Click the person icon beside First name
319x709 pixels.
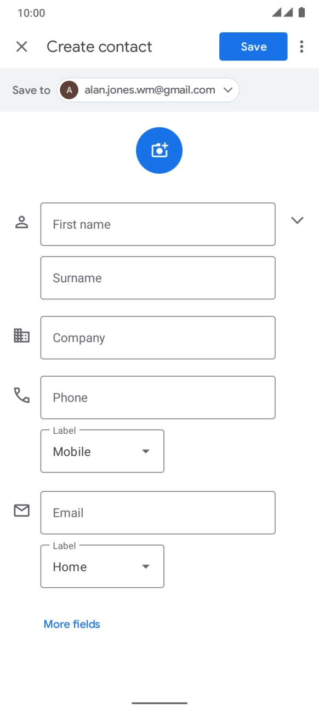coord(21,222)
